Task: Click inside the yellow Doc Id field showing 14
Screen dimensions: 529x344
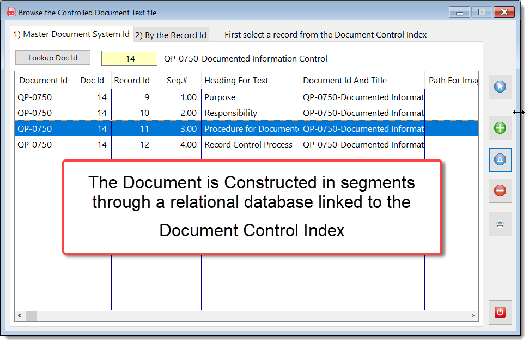Action: click(x=129, y=58)
